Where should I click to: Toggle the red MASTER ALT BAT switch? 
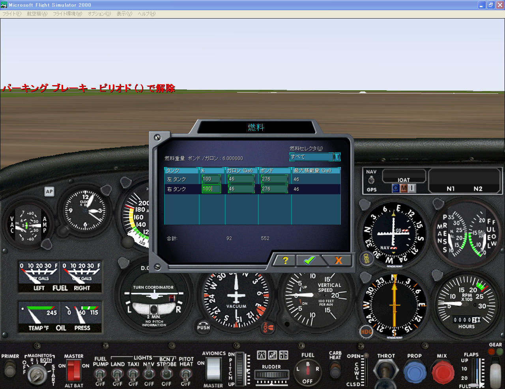point(74,371)
